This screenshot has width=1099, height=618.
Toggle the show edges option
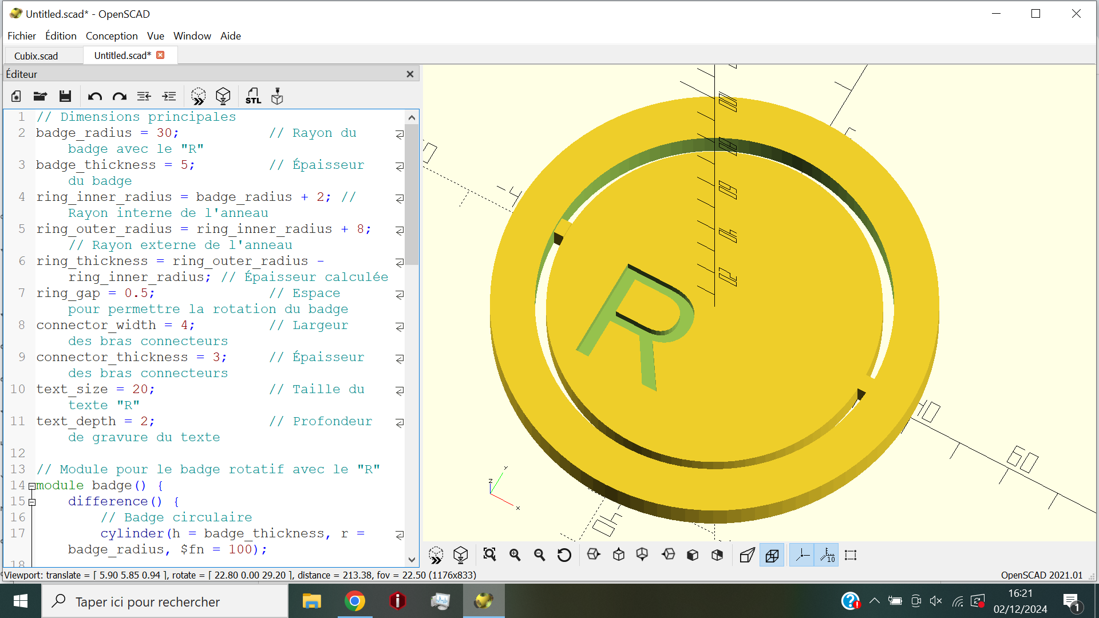[851, 555]
